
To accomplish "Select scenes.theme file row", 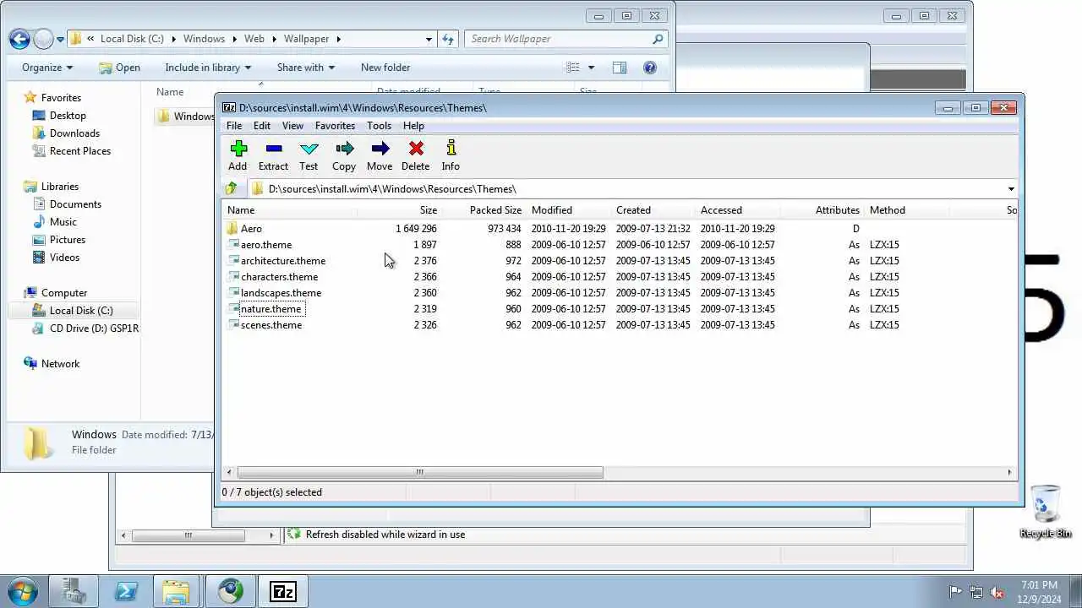I will point(620,325).
